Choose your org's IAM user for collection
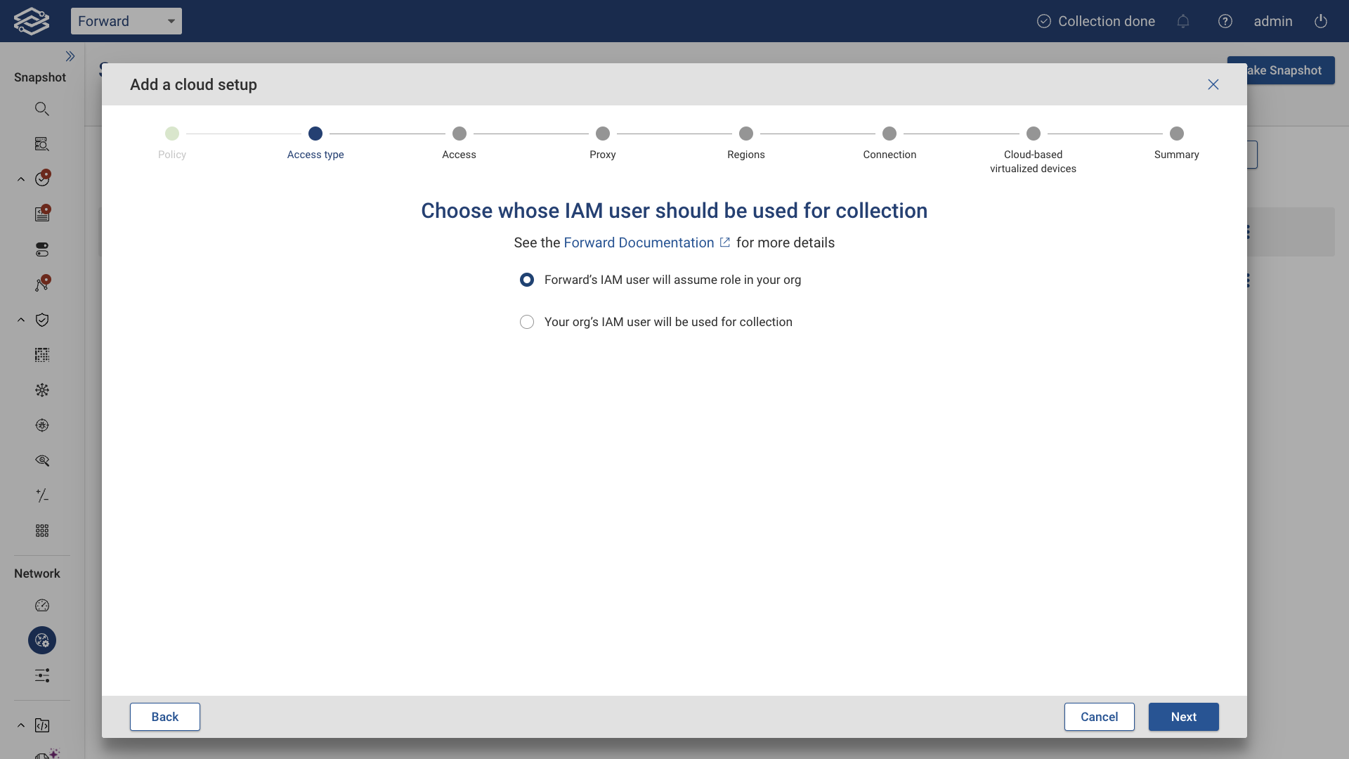 coord(527,322)
